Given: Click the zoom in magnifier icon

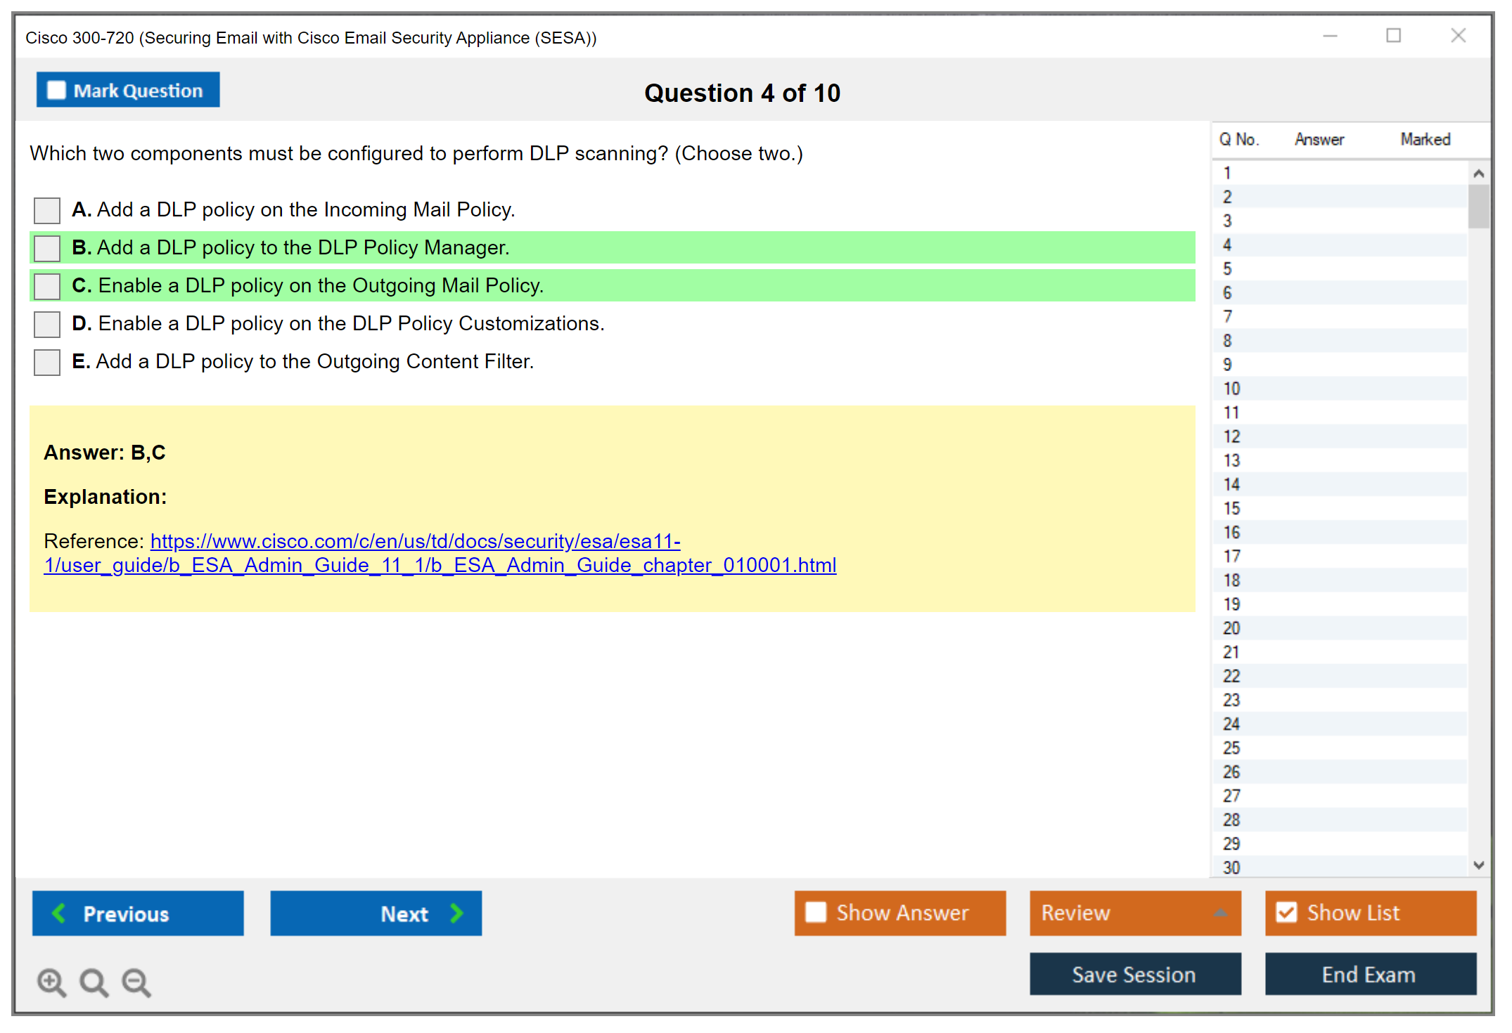Looking at the screenshot, I should 51,982.
